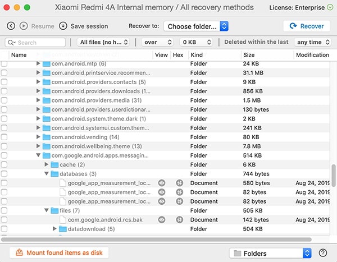The image size is (337, 262).
Task: Preview com.google.android.rcs.bak with eye icon
Action: 162,220
